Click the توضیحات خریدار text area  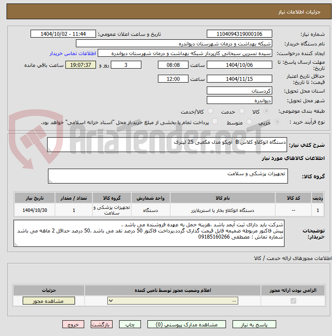149,233
